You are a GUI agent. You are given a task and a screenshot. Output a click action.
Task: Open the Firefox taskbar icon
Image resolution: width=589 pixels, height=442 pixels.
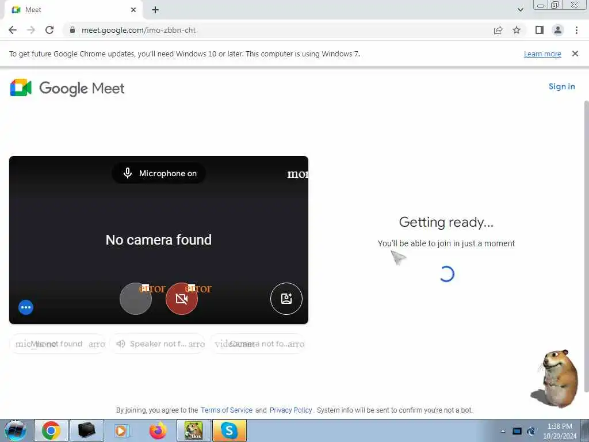click(x=158, y=430)
